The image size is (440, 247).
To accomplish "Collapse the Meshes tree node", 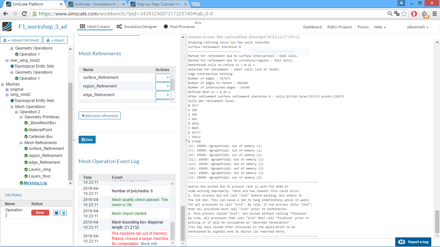I will pos(3,84).
